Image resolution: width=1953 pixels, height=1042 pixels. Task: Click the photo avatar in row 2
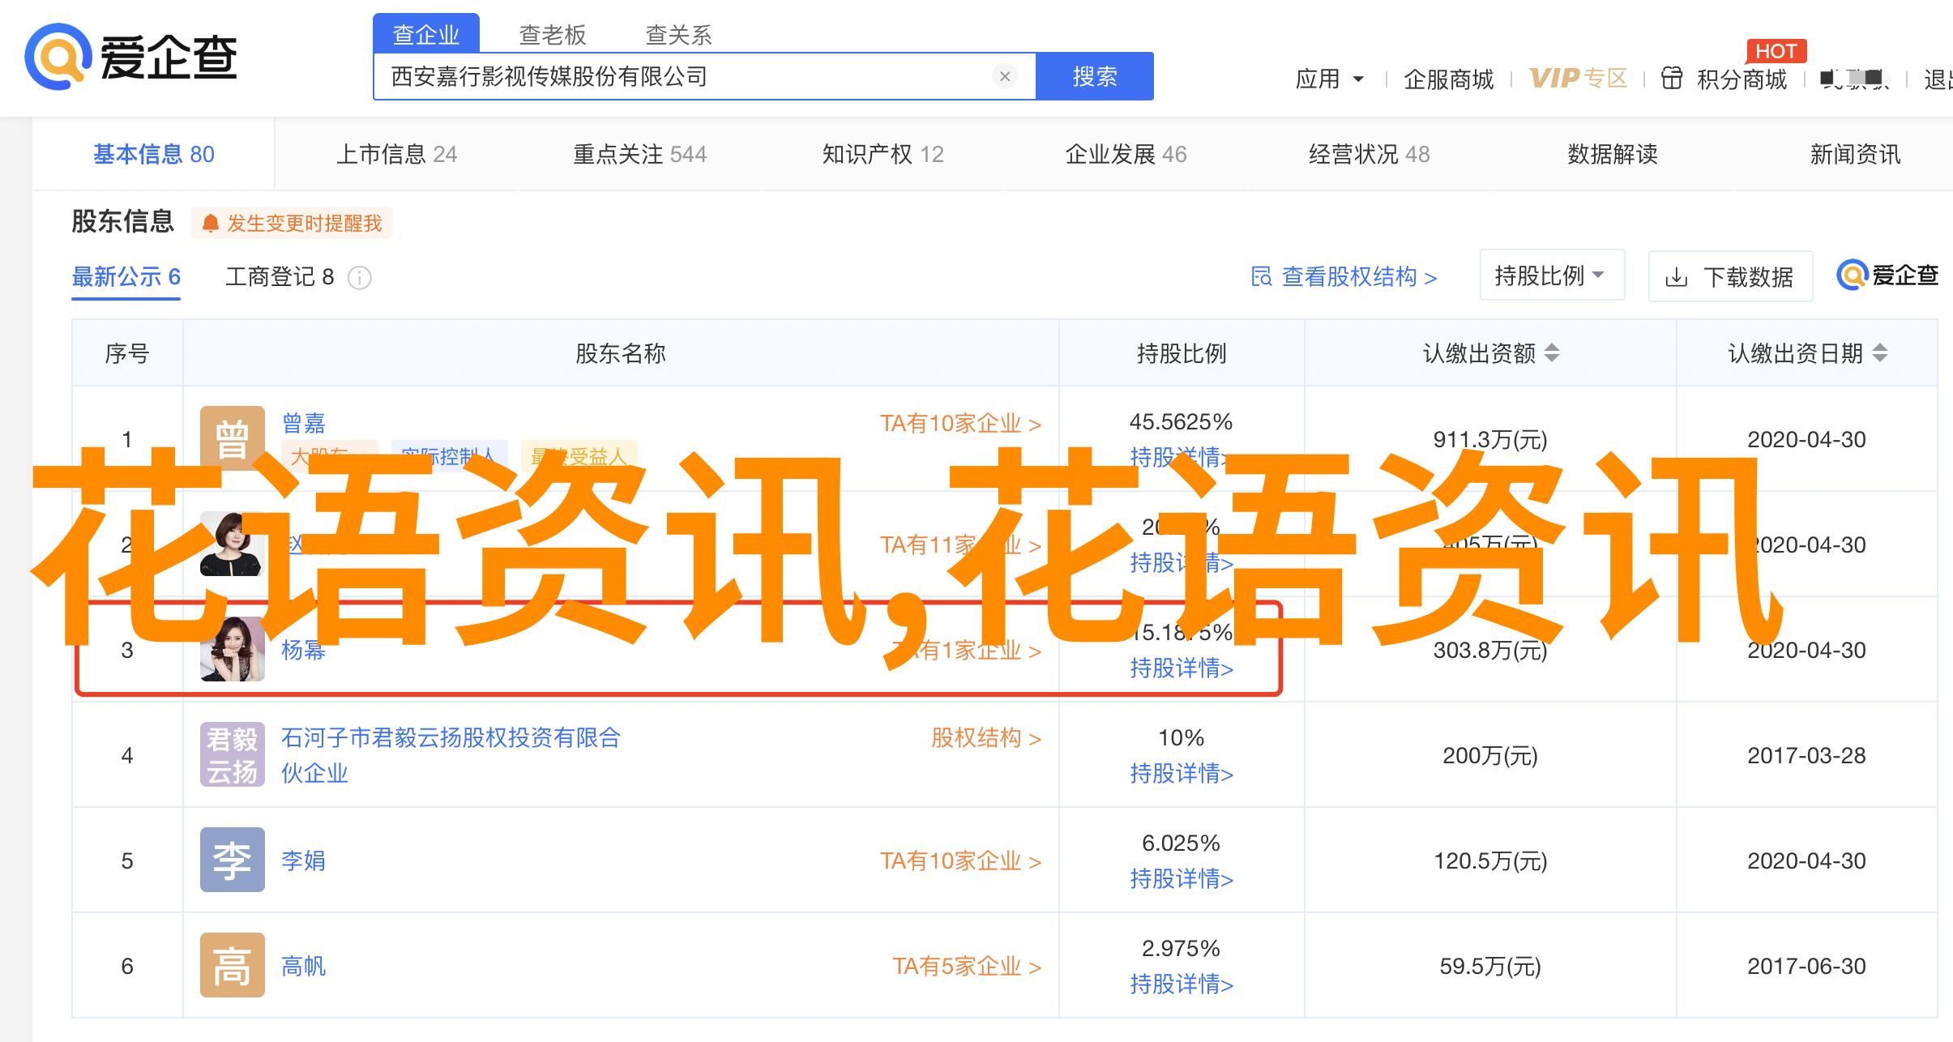point(233,544)
